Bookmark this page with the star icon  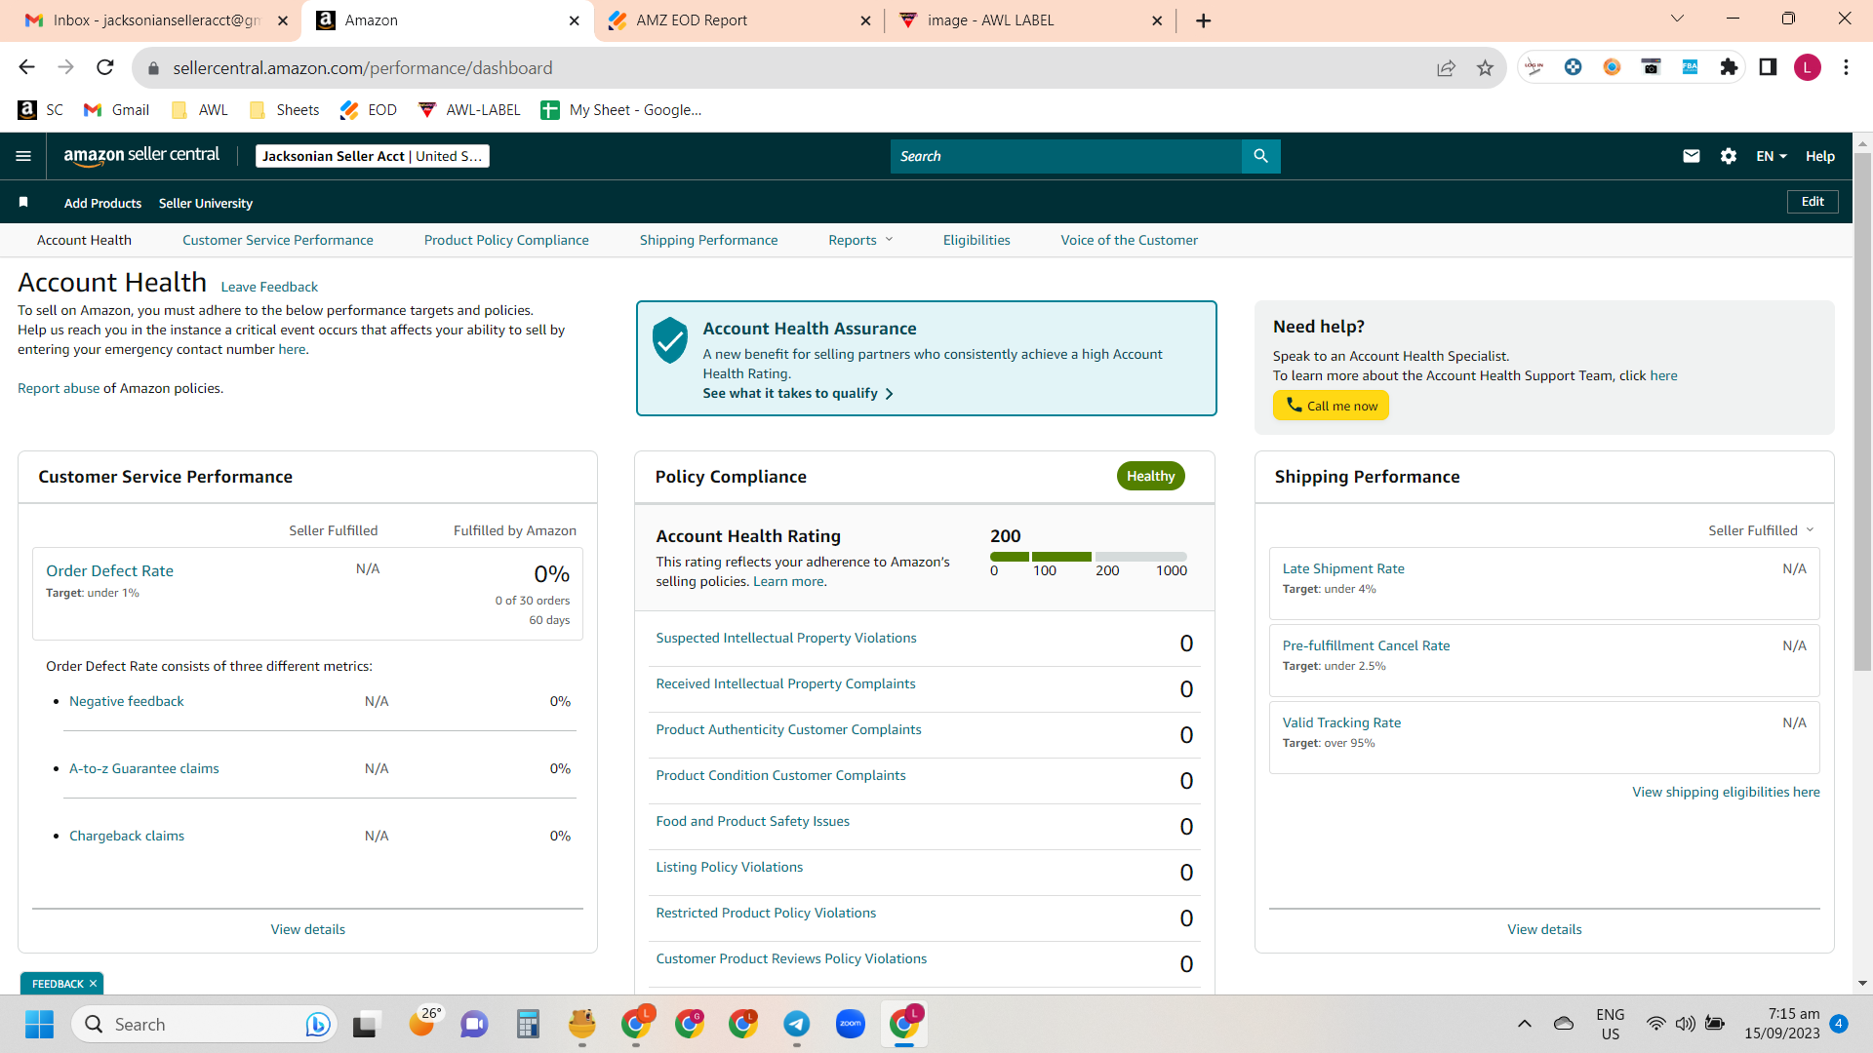(x=1485, y=67)
